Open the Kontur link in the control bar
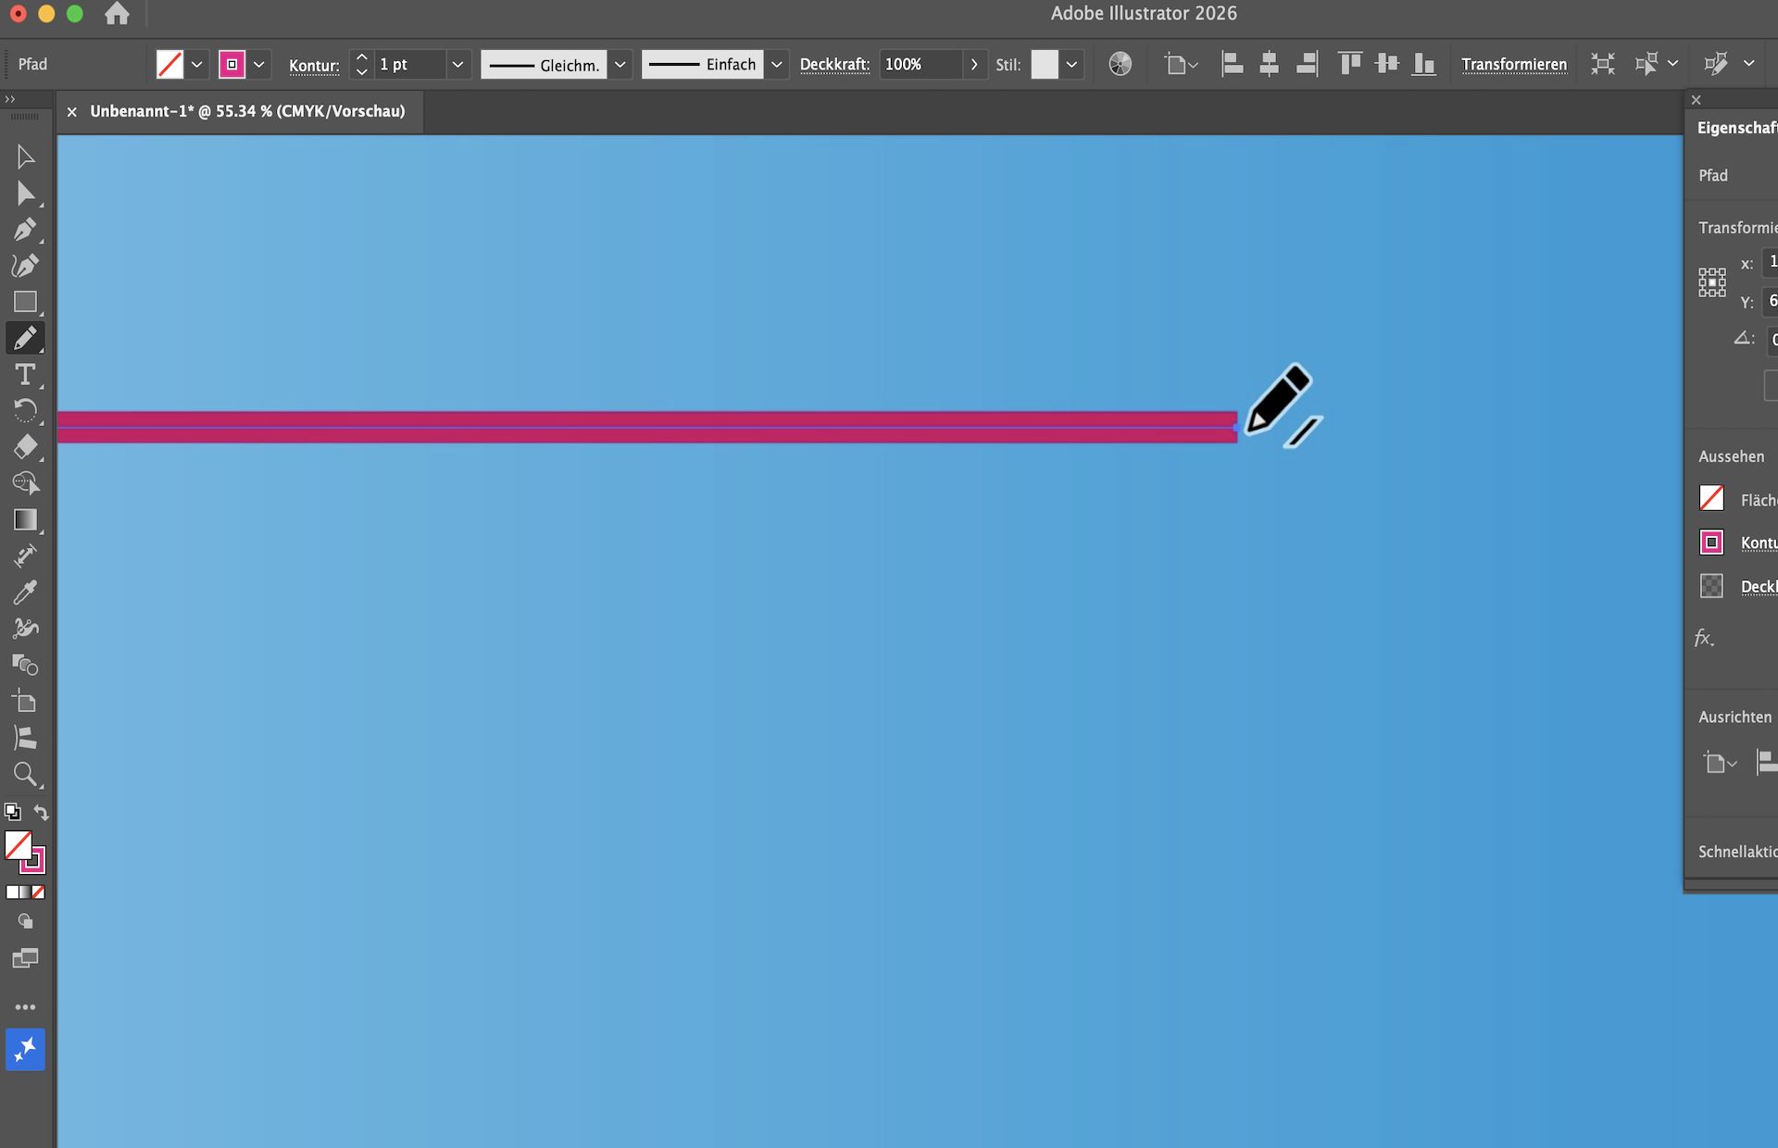This screenshot has height=1148, width=1778. click(314, 65)
